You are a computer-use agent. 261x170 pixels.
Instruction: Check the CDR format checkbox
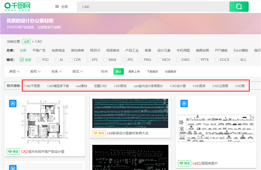(71, 59)
